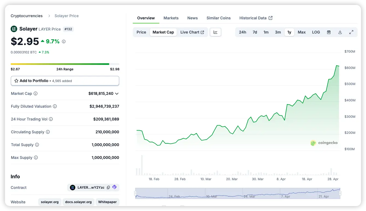Image resolution: width=366 pixels, height=211 pixels.
Task: Toggle LOG scale on chart
Action: pos(316,32)
